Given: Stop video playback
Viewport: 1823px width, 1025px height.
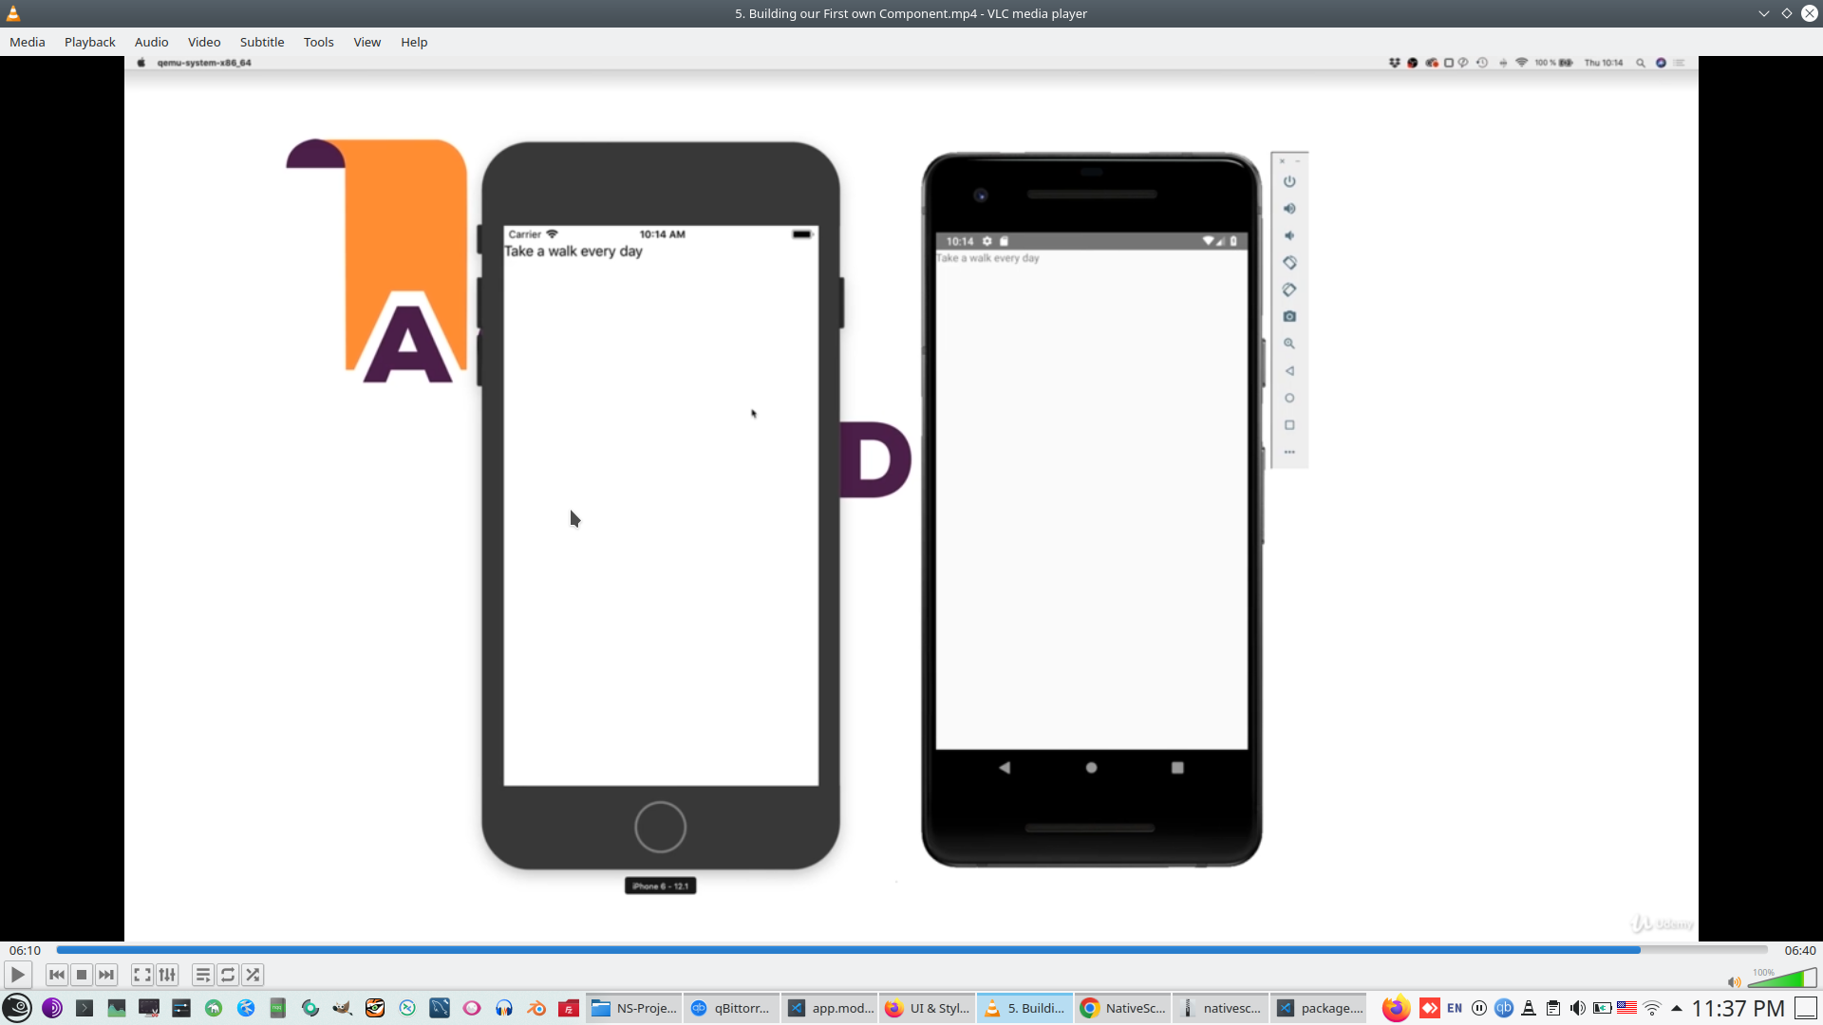Looking at the screenshot, I should pos(82,975).
